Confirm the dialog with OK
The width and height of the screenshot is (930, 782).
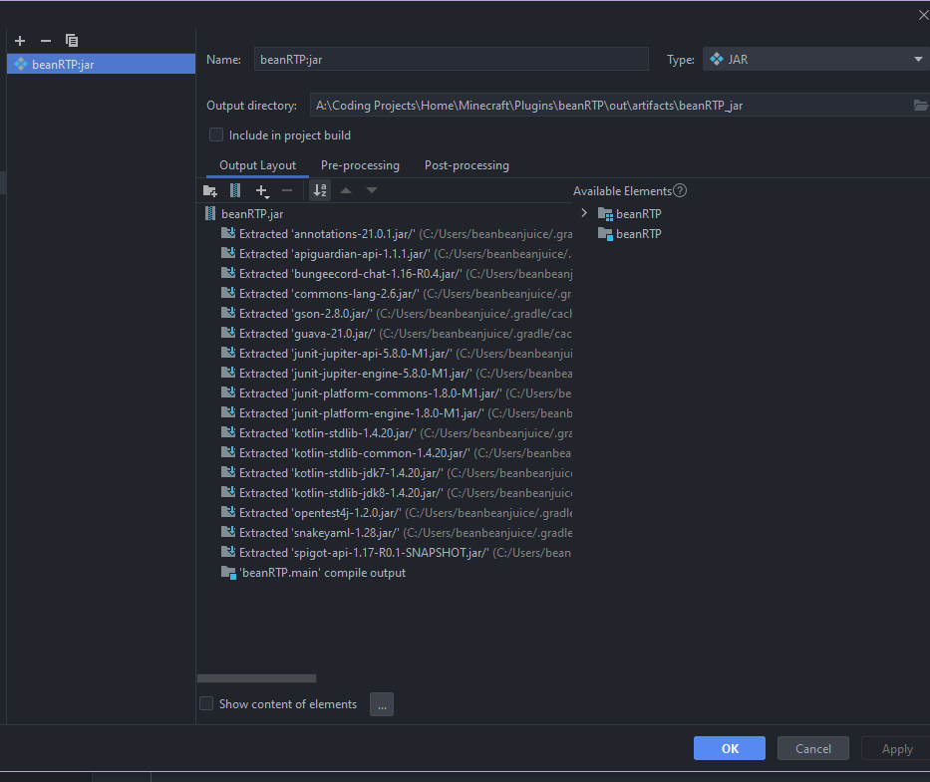coord(729,748)
